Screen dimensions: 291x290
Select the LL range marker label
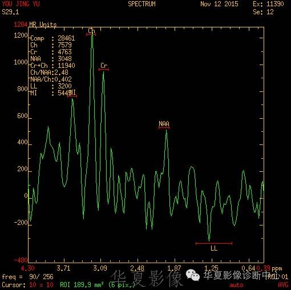(214, 248)
